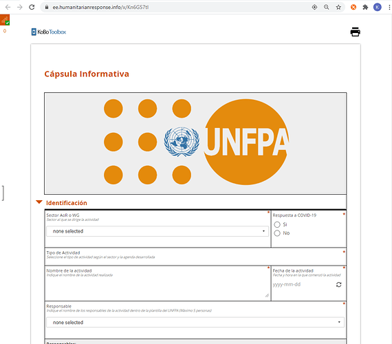This screenshot has height=344, width=392.
Task: Click the Nombre de la actividad text area
Action: (x=157, y=288)
